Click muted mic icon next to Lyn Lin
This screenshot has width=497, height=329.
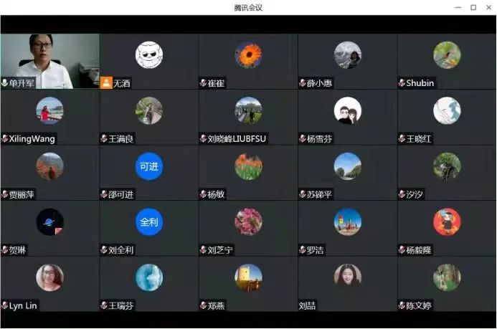[x=4, y=305]
